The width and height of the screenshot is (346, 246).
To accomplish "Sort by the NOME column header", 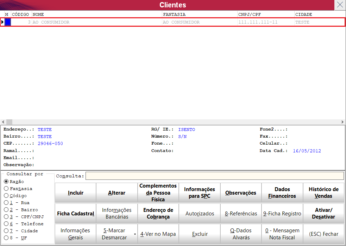I will pyautogui.click(x=97, y=14).
